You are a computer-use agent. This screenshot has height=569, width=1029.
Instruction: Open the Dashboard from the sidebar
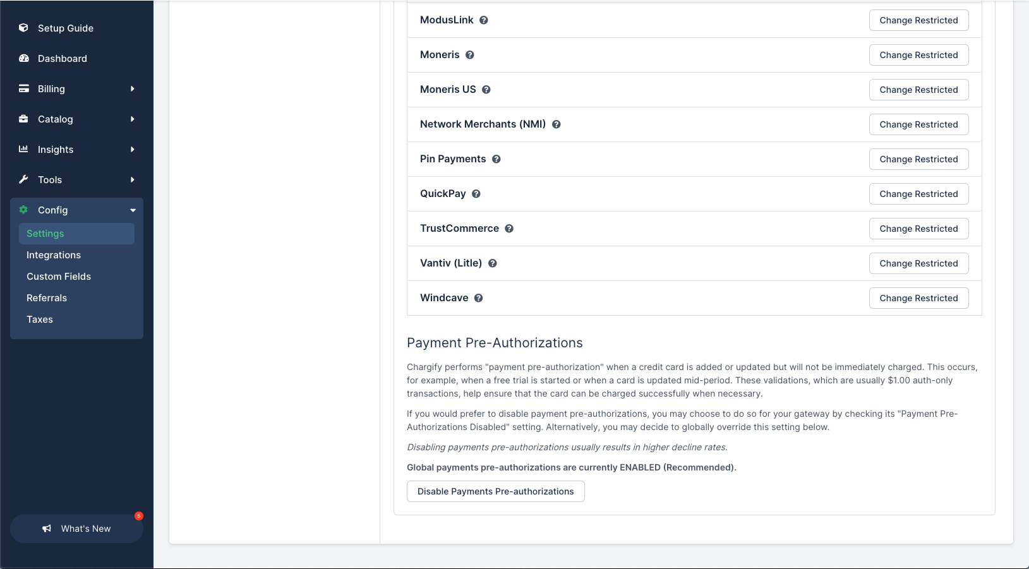click(62, 59)
